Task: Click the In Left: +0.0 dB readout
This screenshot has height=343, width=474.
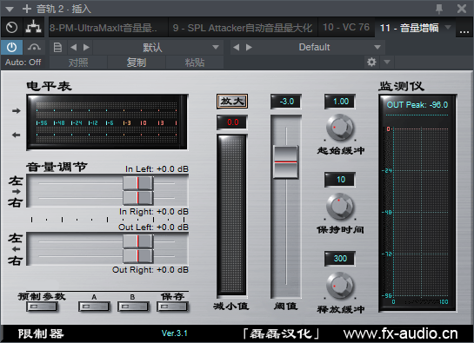Action: [x=157, y=168]
